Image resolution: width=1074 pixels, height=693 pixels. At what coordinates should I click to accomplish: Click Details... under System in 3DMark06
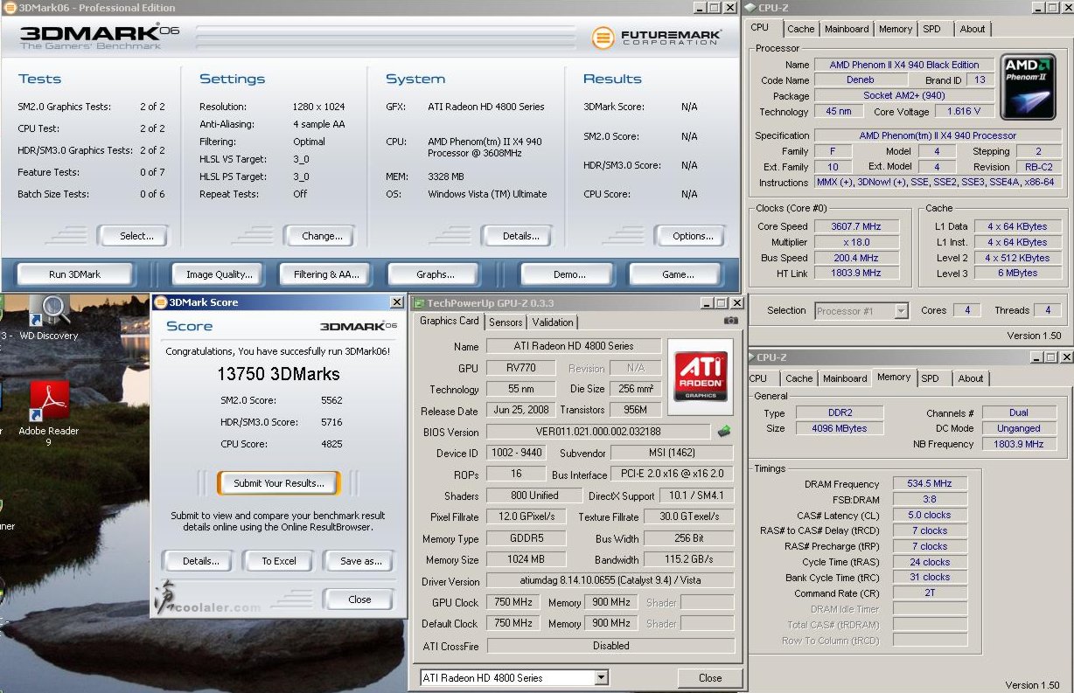(517, 236)
